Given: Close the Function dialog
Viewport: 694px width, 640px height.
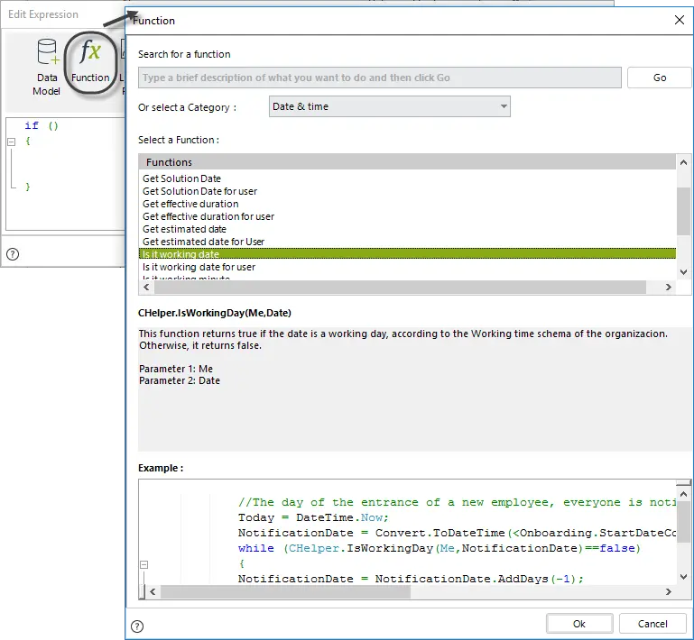Looking at the screenshot, I should [679, 20].
